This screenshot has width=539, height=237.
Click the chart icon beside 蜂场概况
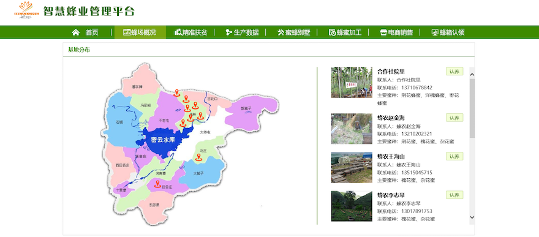tap(127, 32)
